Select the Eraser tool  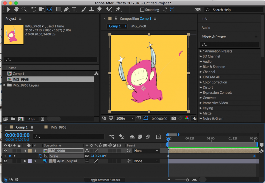tap(99, 9)
